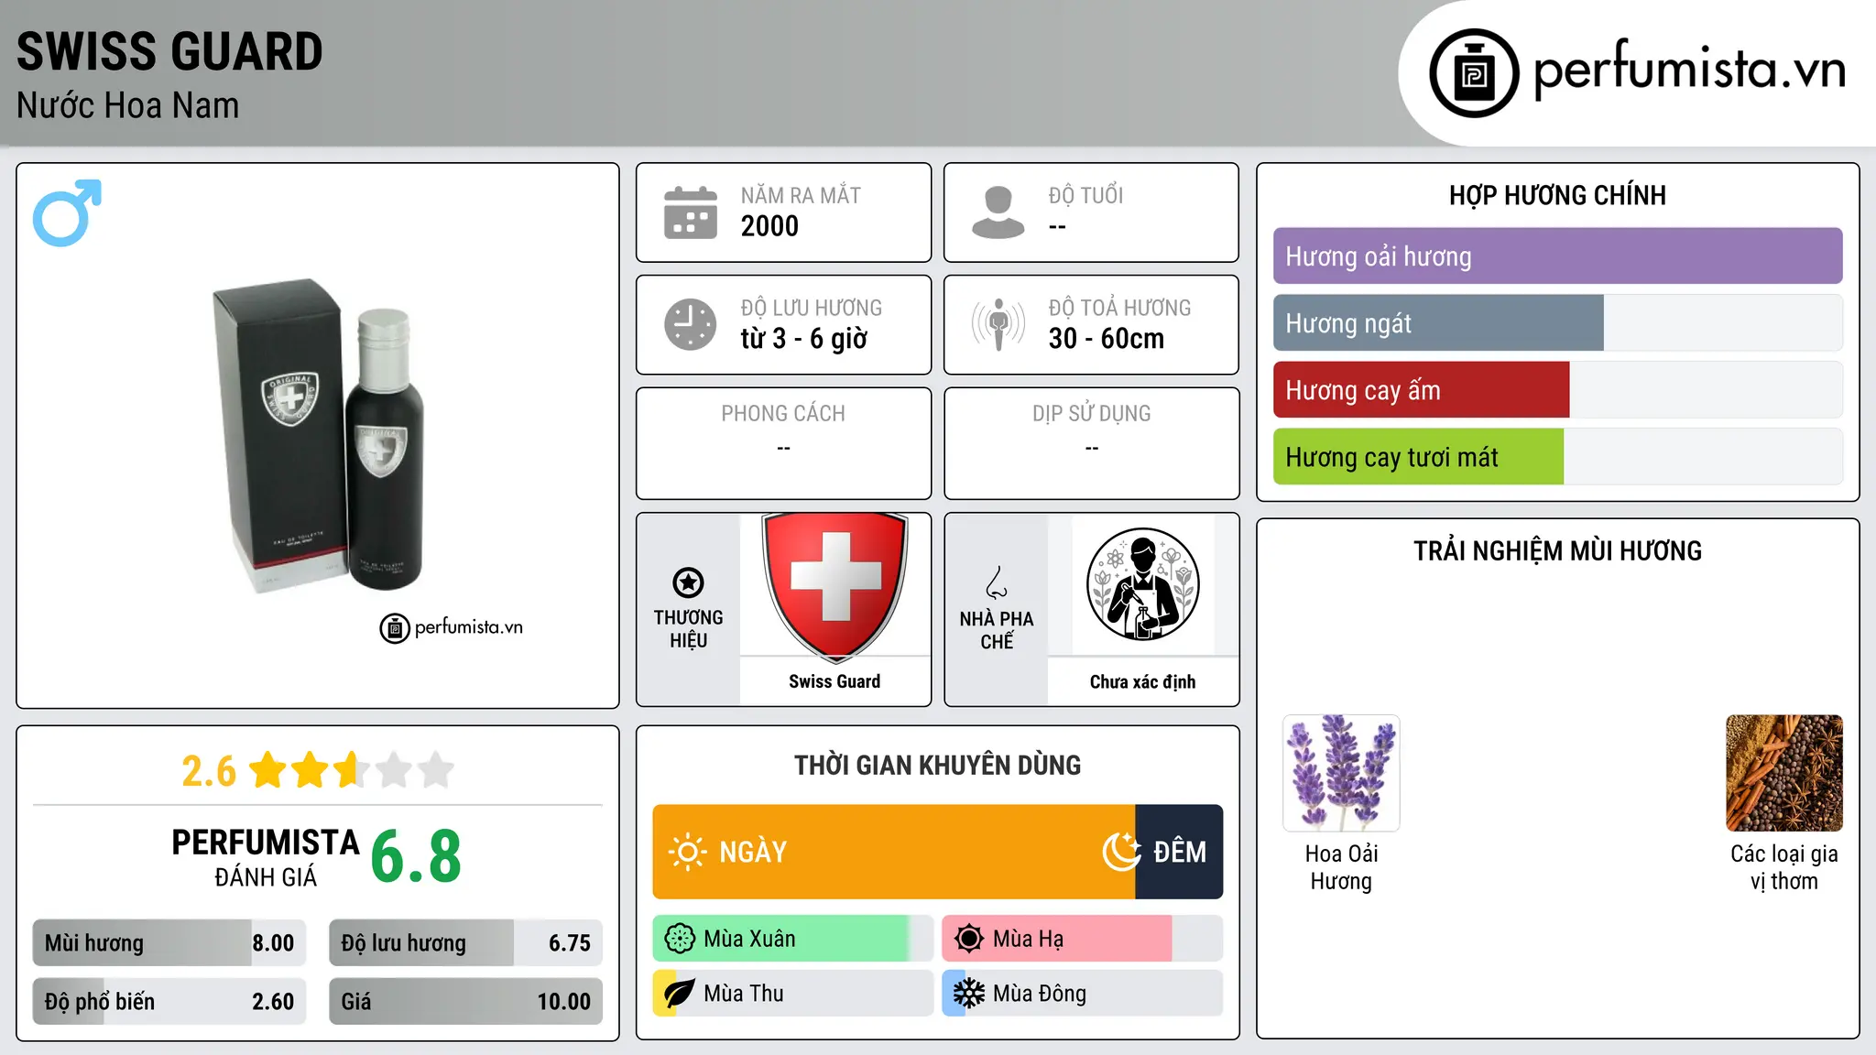Click the Hương oải hương purple bar
The width and height of the screenshot is (1876, 1055).
coord(1557,256)
